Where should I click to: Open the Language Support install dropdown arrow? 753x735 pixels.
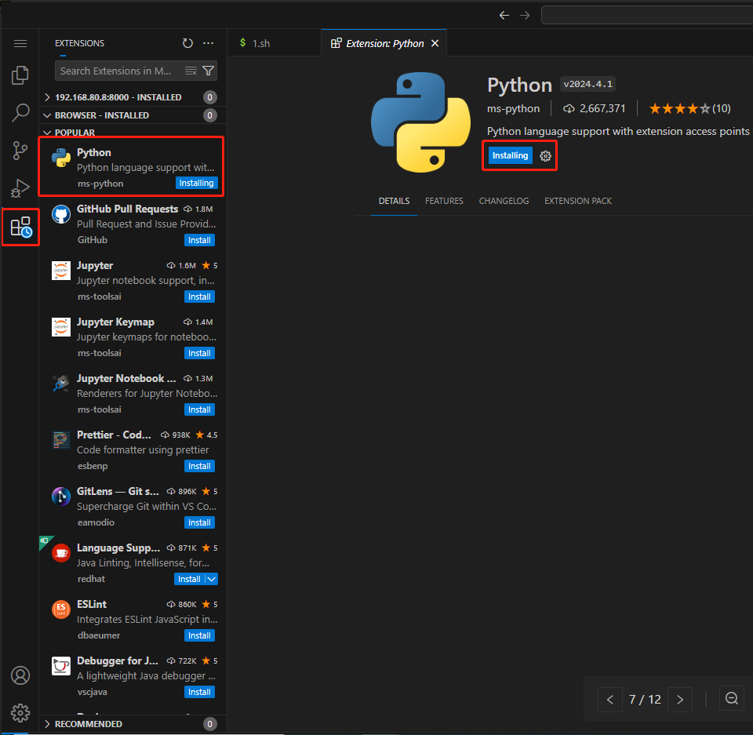211,579
